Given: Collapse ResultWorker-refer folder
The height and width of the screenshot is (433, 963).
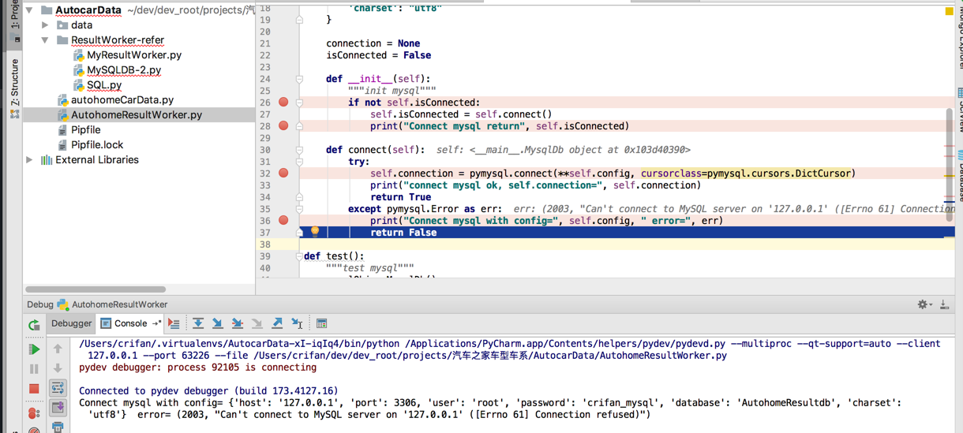Looking at the screenshot, I should tap(45, 40).
